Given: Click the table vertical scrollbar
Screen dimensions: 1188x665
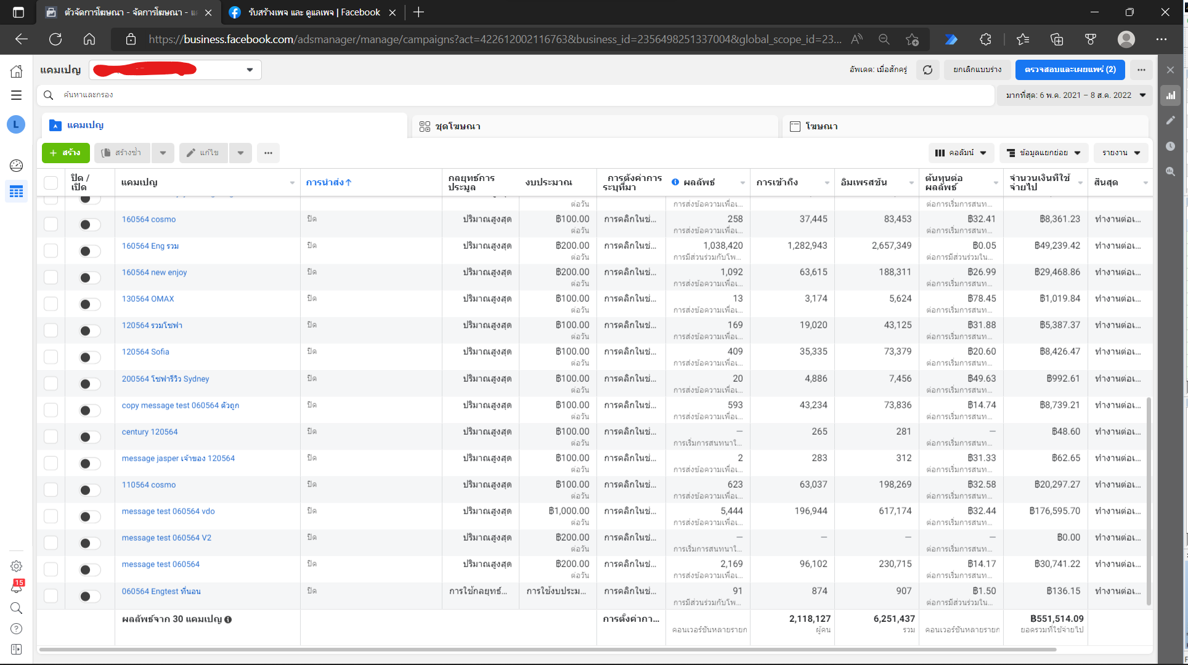Looking at the screenshot, I should click(x=1149, y=501).
